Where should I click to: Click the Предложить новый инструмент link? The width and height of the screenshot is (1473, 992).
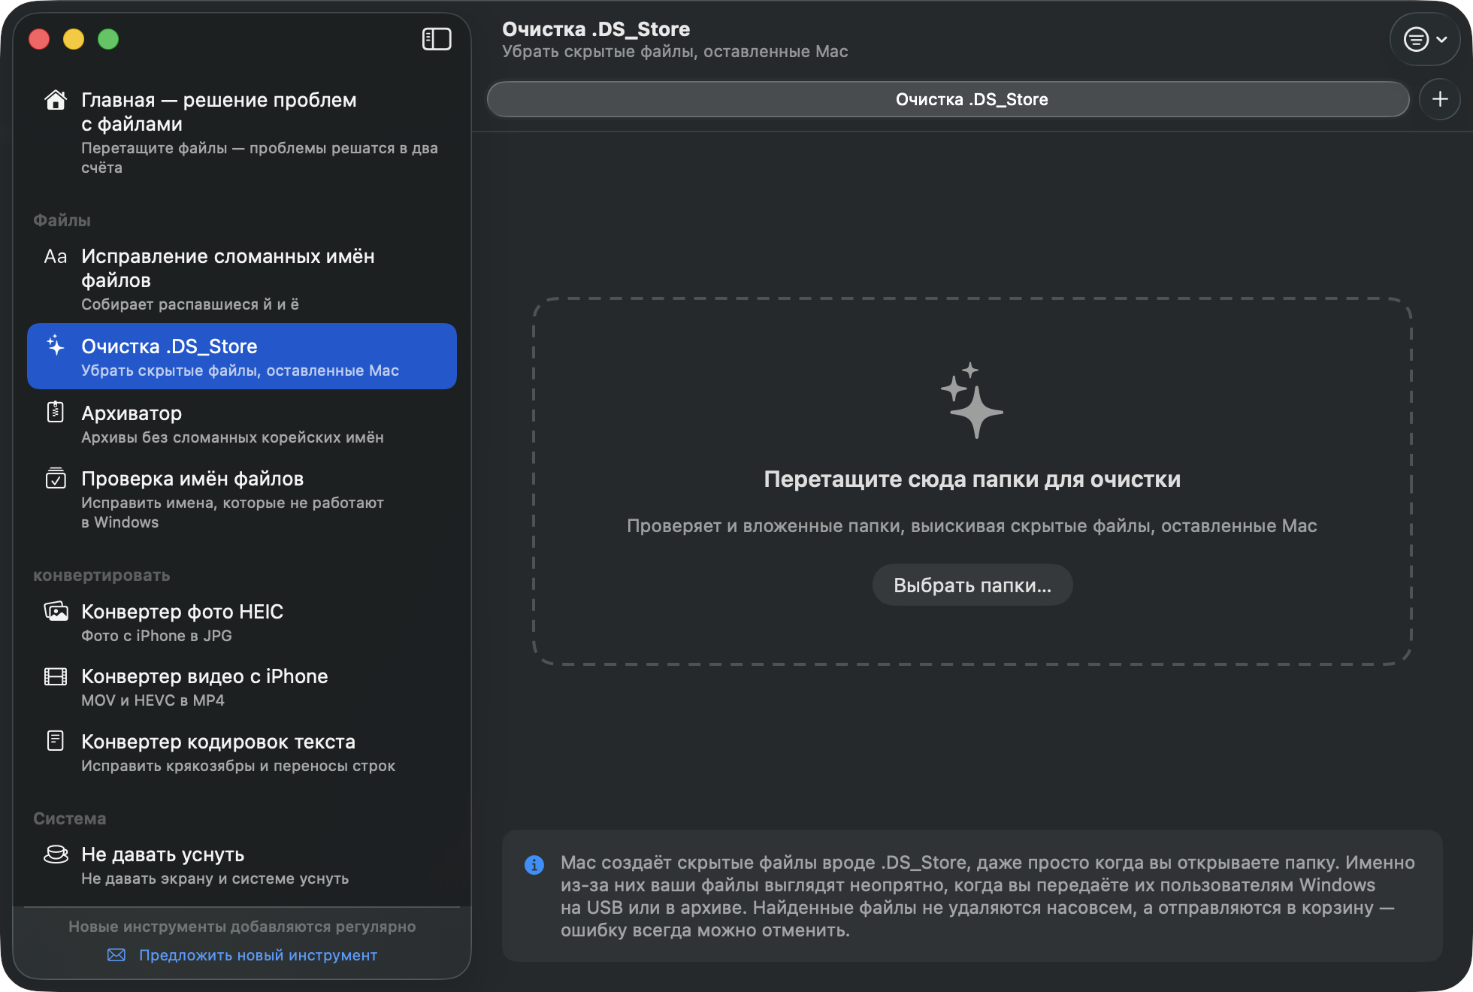tap(258, 954)
